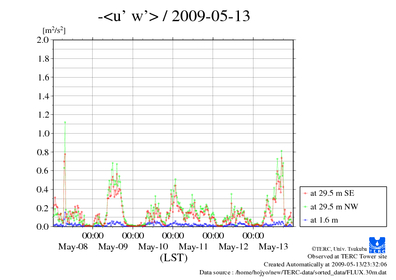The height and width of the screenshot is (280, 396).
Task: Click the chart title '-<u' w'> / 2009-05-13'
Action: 174,16
